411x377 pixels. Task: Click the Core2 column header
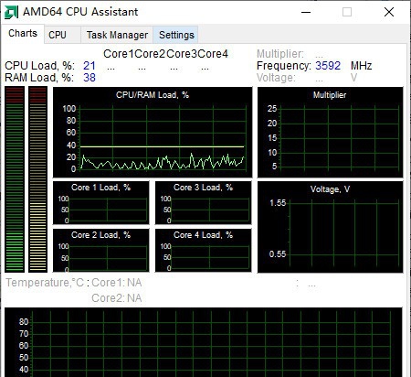coord(150,54)
